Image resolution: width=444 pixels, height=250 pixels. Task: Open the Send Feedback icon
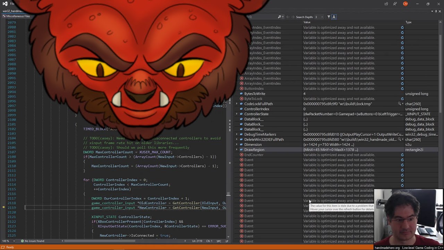[395, 4]
